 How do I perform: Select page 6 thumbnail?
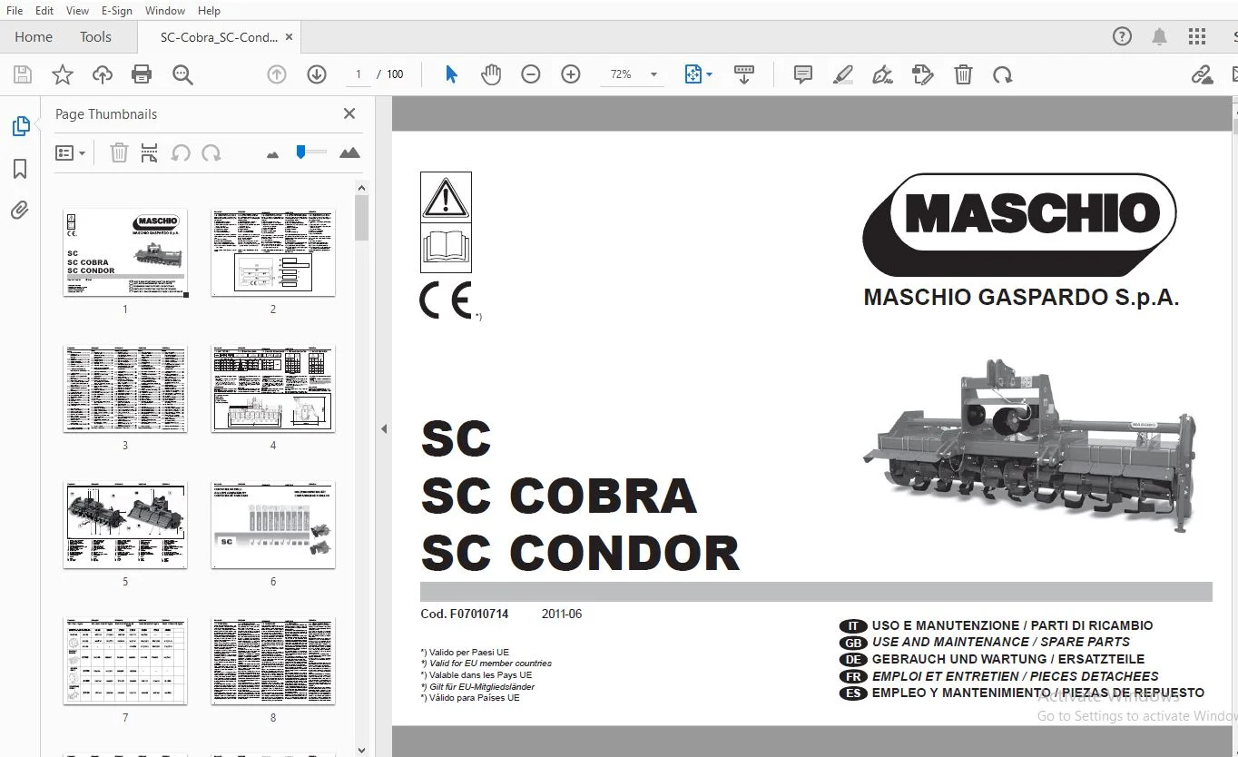273,525
